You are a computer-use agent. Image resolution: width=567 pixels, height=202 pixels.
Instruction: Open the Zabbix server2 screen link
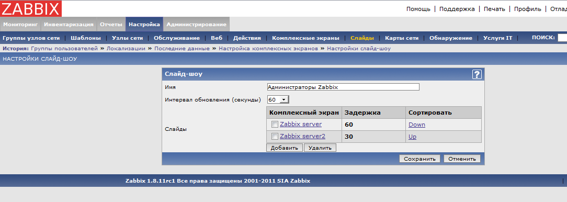tap(303, 136)
